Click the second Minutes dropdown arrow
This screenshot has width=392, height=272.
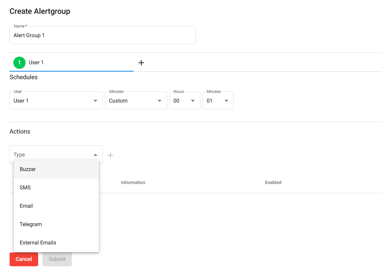226,100
